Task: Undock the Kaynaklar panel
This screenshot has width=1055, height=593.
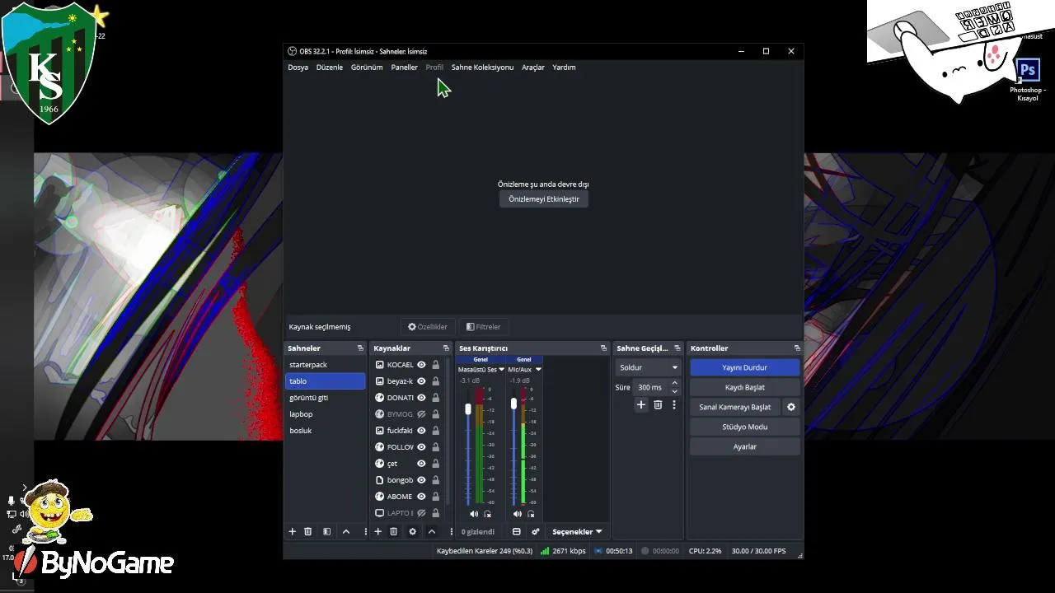Action: tap(446, 348)
